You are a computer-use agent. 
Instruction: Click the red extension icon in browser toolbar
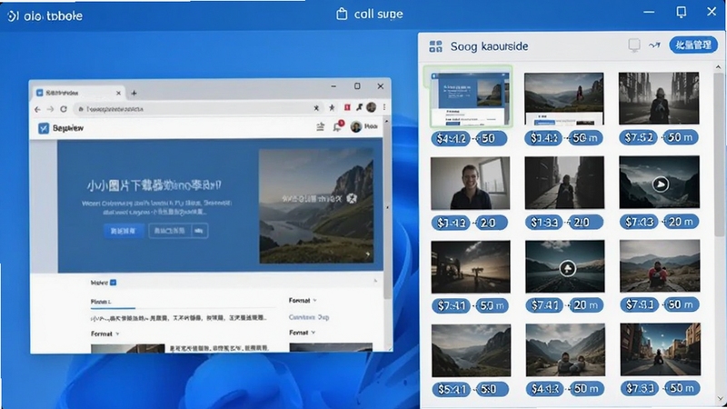347,107
